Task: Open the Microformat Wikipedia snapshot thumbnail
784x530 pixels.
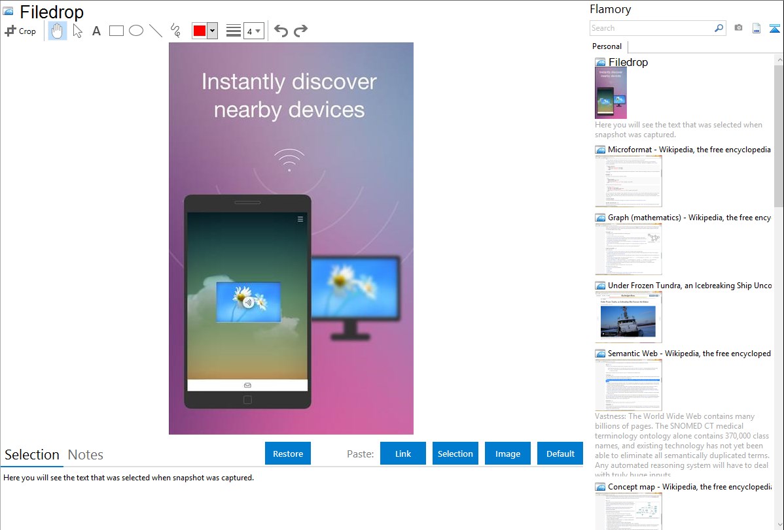Action: [x=628, y=181]
